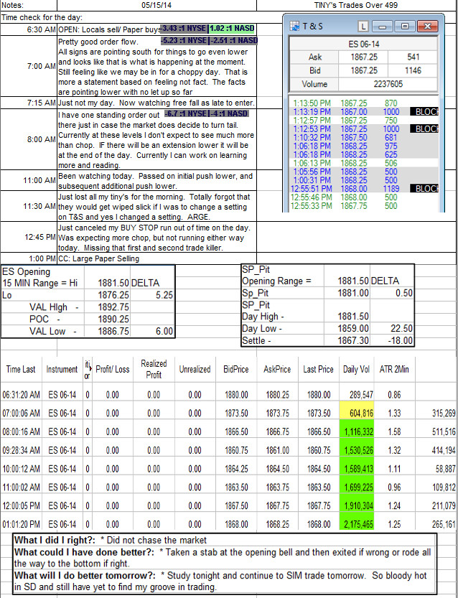Click the Daily Vol column header
The image size is (458, 598).
tap(357, 369)
